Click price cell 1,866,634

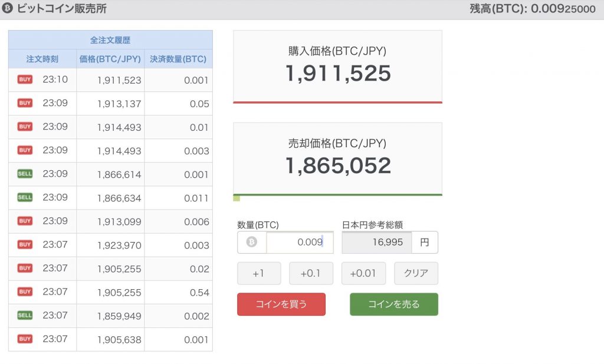click(110, 198)
